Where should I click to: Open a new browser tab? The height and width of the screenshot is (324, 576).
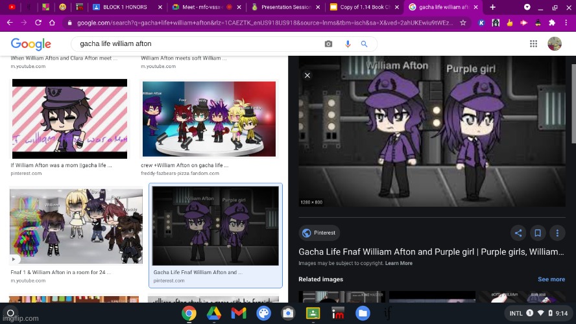(492, 7)
